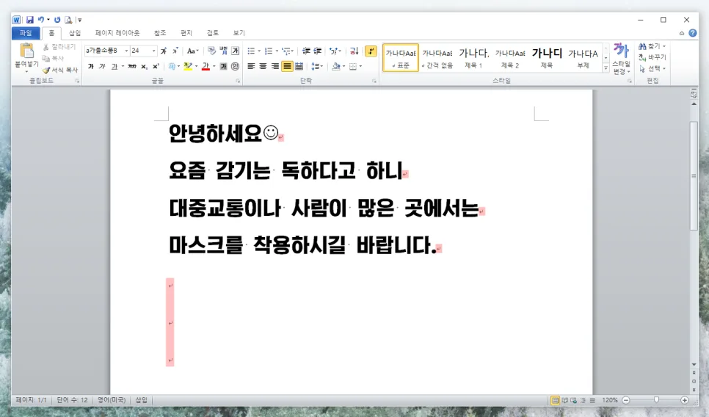
Task: Increase paragraph indent
Action: click(x=317, y=51)
